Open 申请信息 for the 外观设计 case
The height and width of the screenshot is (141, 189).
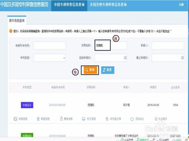coord(20,119)
